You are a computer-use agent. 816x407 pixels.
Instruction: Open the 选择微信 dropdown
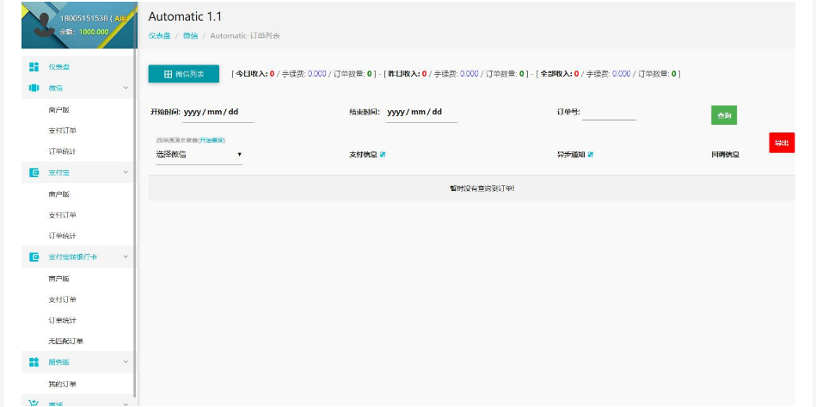199,155
